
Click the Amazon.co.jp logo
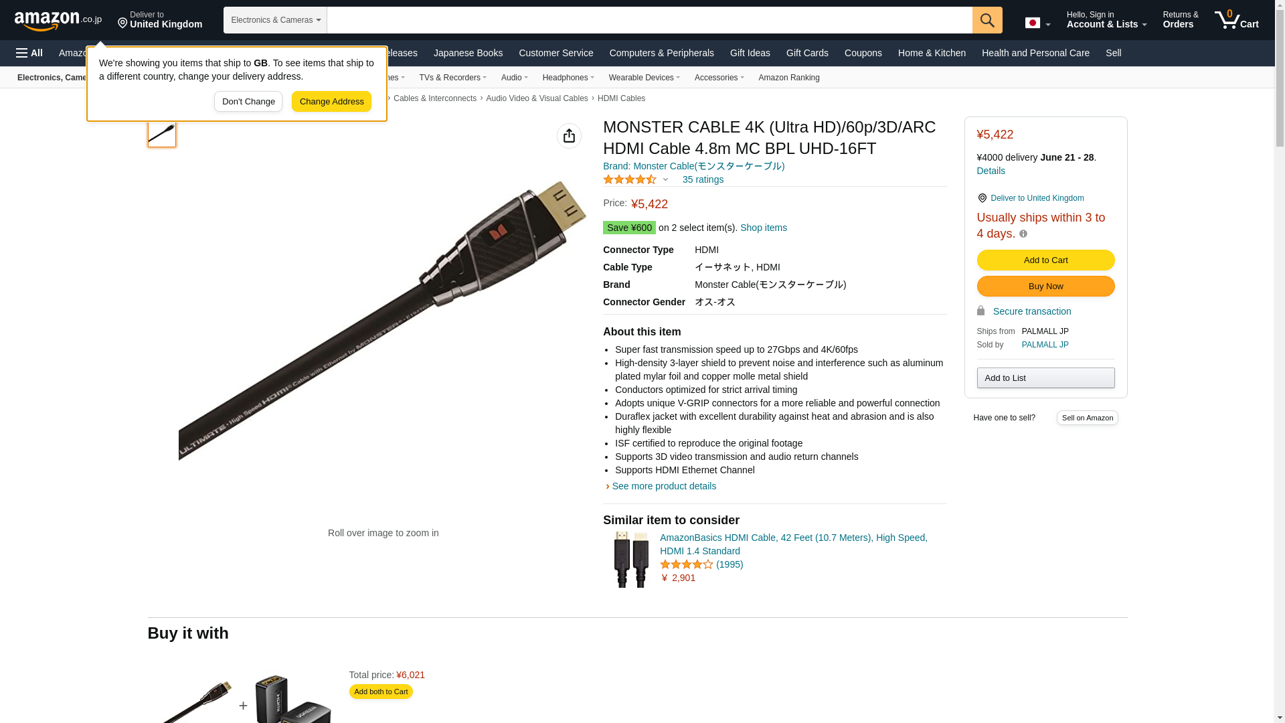[58, 20]
